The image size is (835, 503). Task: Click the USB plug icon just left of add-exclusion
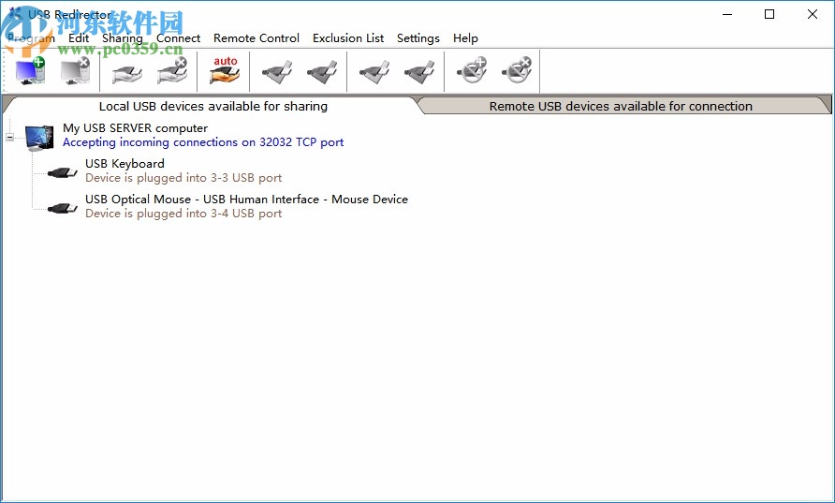419,72
